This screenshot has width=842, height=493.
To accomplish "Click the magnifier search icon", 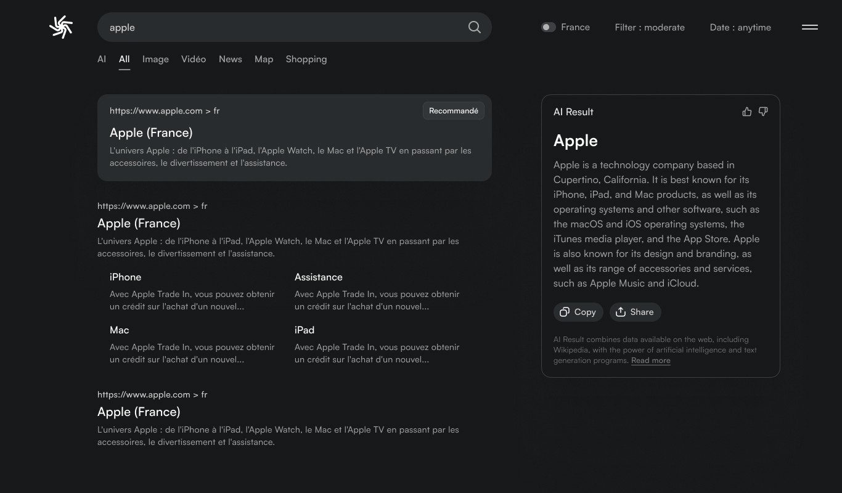I will pyautogui.click(x=474, y=27).
